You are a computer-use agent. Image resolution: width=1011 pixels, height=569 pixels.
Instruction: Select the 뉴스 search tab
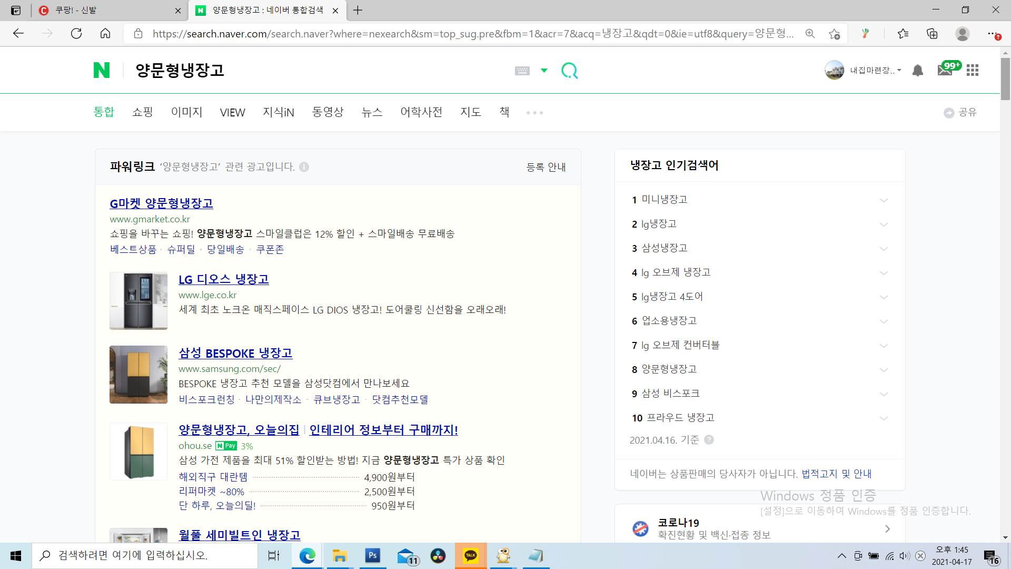(x=372, y=112)
